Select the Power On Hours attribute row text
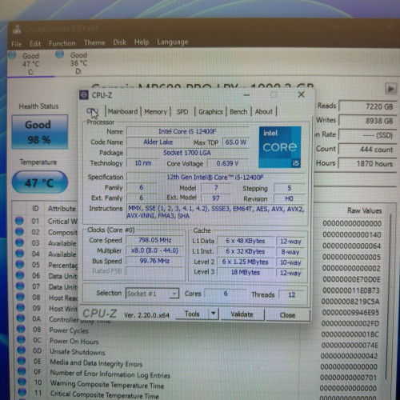400x400 pixels. click(x=74, y=341)
